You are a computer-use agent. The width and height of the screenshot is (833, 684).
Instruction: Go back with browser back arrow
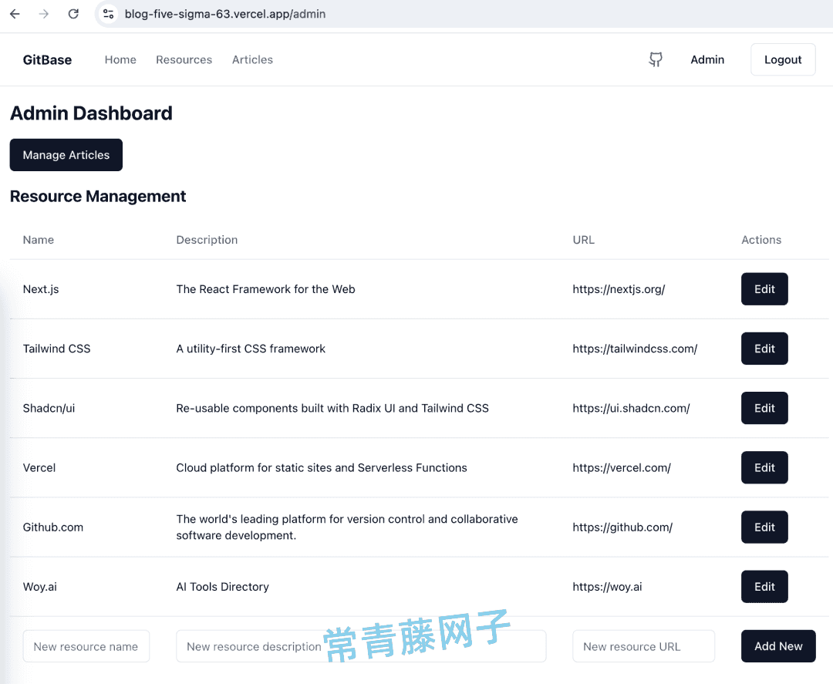point(15,14)
